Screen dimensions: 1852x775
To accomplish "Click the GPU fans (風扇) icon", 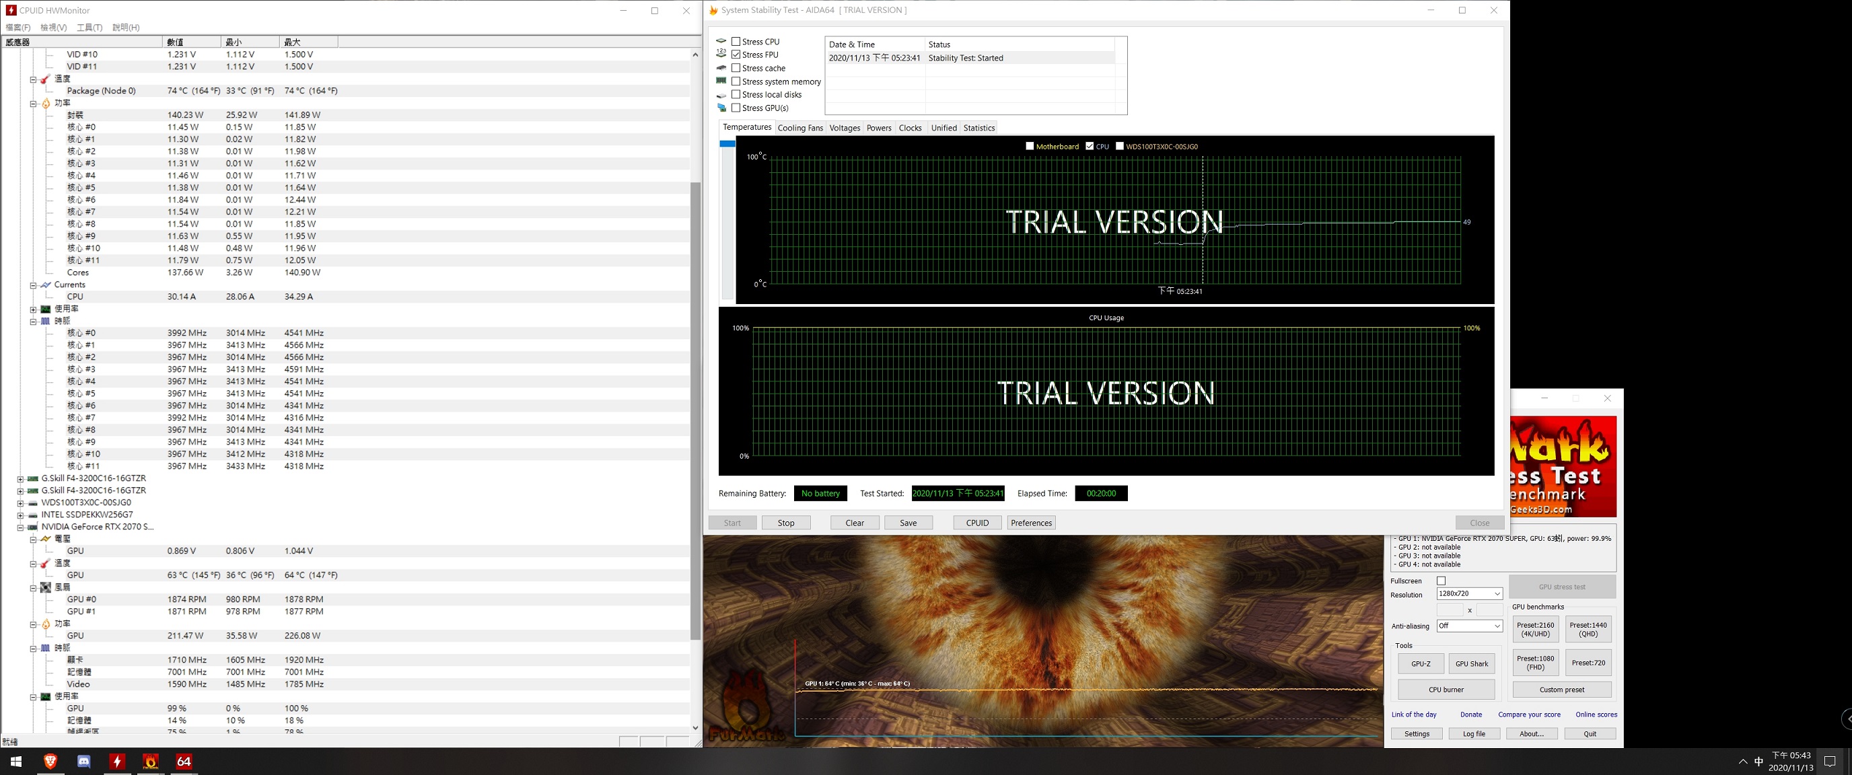I will coord(45,587).
